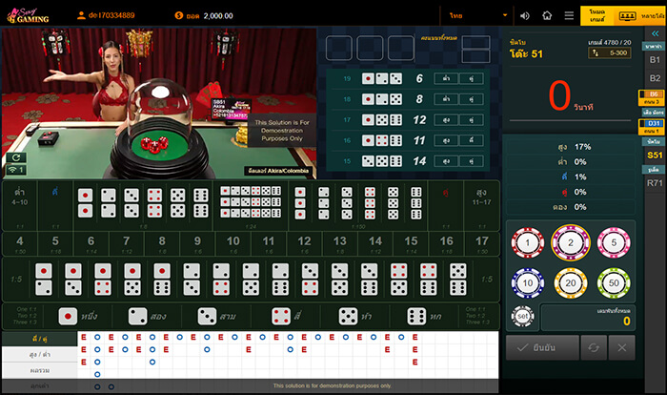Open the game mode yellow tab
The image size is (667, 395).
(x=597, y=16)
